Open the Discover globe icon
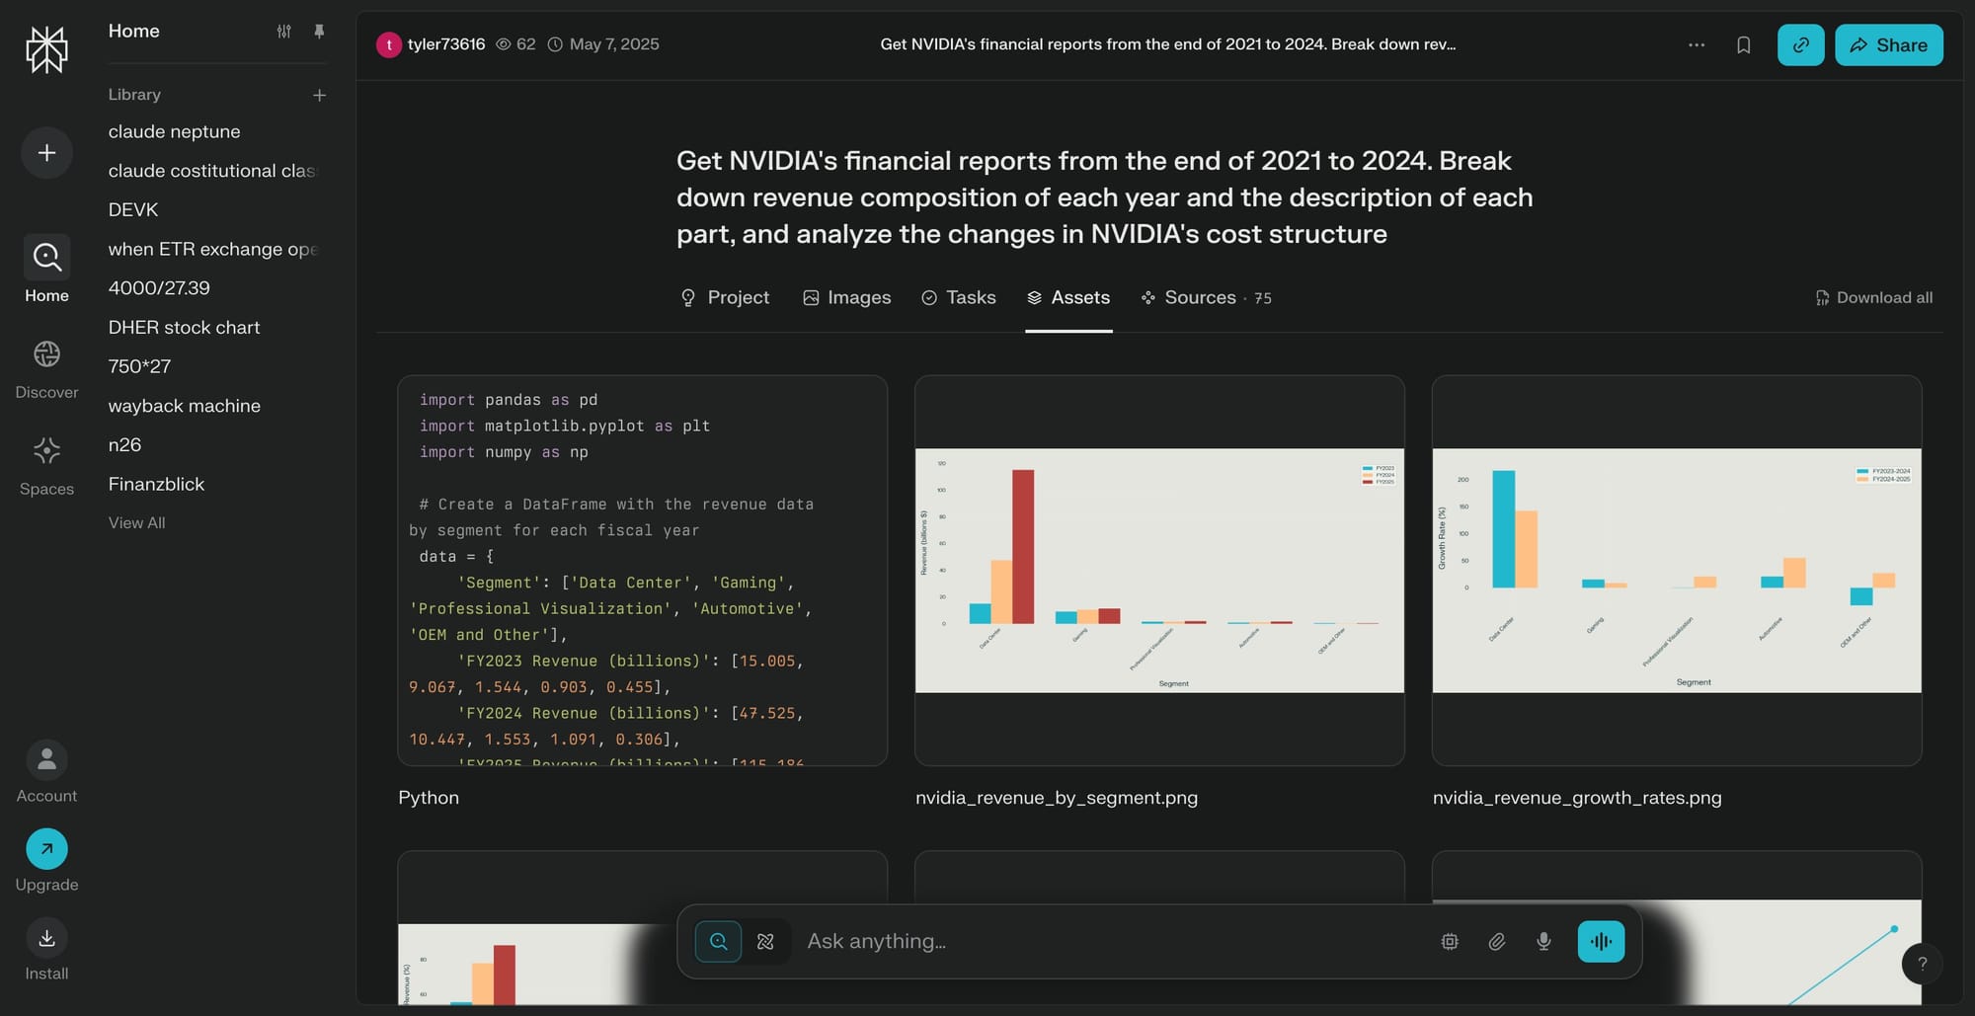This screenshot has width=1975, height=1016. coord(46,353)
